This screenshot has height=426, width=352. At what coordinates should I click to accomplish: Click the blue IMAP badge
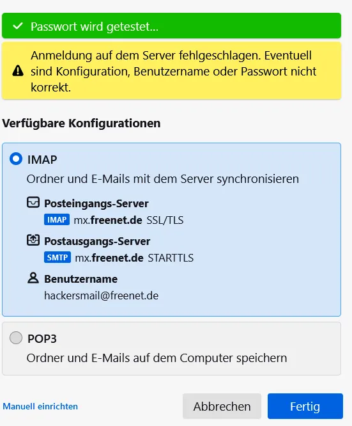[x=57, y=219]
